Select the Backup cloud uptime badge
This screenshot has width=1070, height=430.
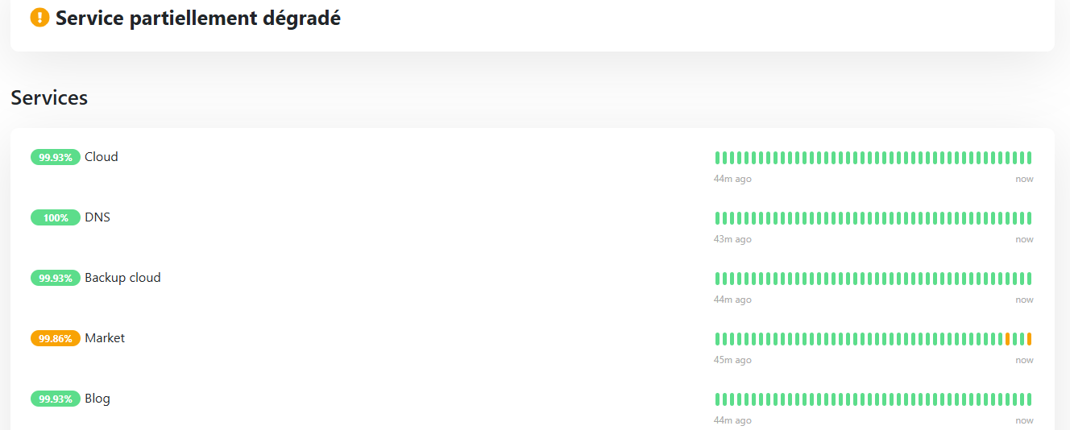click(56, 278)
